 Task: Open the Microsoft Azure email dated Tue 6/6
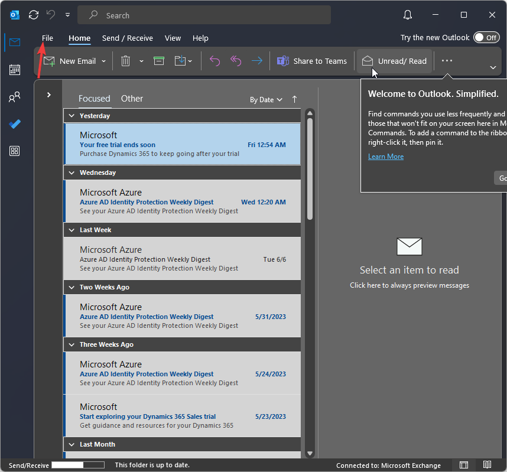tap(183, 258)
